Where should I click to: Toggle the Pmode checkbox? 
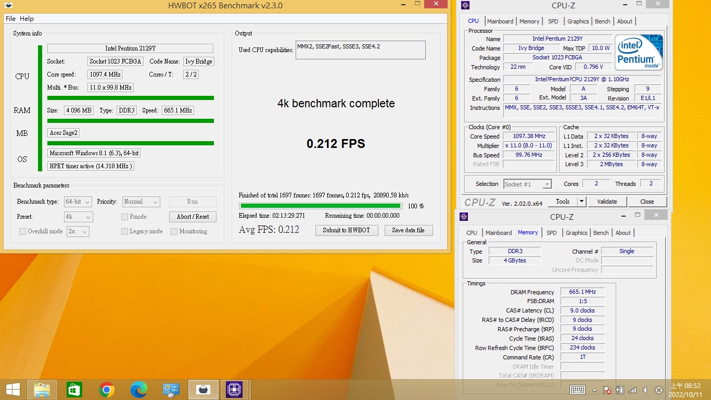(124, 217)
